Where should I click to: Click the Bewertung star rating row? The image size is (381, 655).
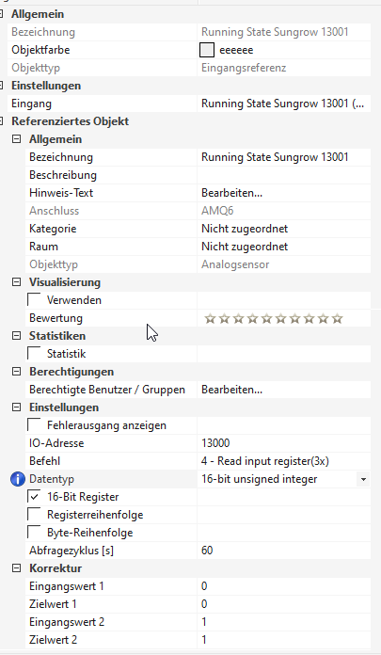(x=274, y=319)
